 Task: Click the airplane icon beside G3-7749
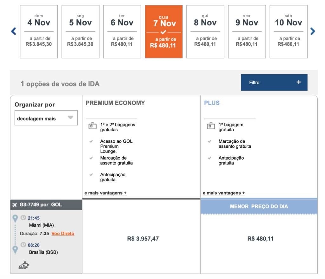[x=15, y=205]
